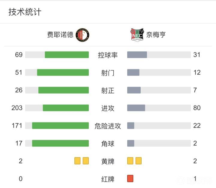This screenshot has width=216, height=188.
Task: Select the 奈梅亨 team name
Action: pos(156,35)
